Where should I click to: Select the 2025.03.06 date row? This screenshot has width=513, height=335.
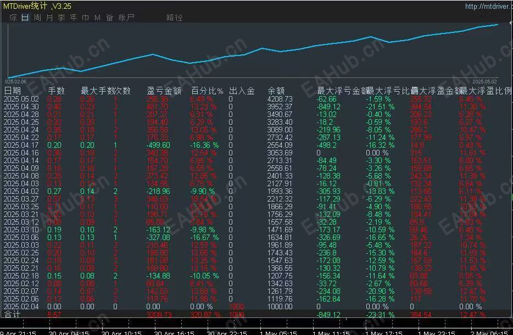tap(21, 237)
